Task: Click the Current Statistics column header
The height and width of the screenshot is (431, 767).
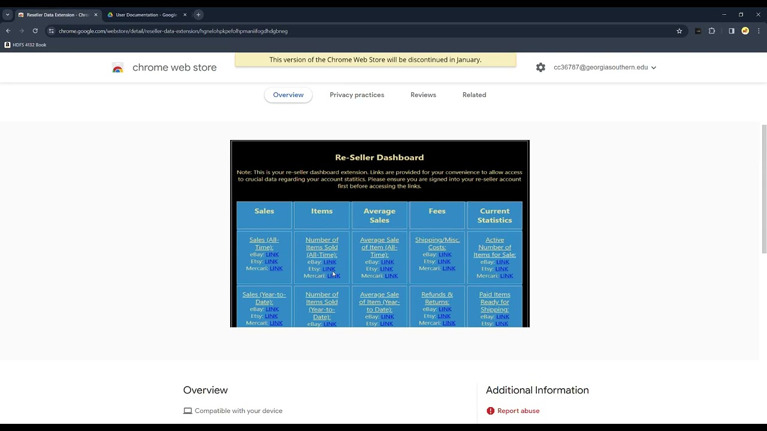Action: tap(494, 215)
